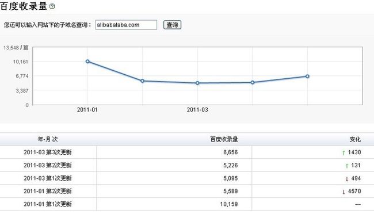Screen dimensions: 374x214
Task: Click row 2011-03 第1次更新
Action: coord(187,178)
